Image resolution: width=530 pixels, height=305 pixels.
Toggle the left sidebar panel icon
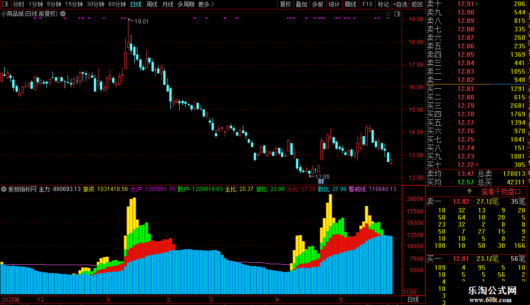pyautogui.click(x=5, y=4)
